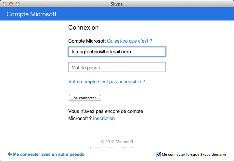This screenshot has height=161, width=234.
Task: Click the 'Skype' window title text
Action: click(117, 4)
